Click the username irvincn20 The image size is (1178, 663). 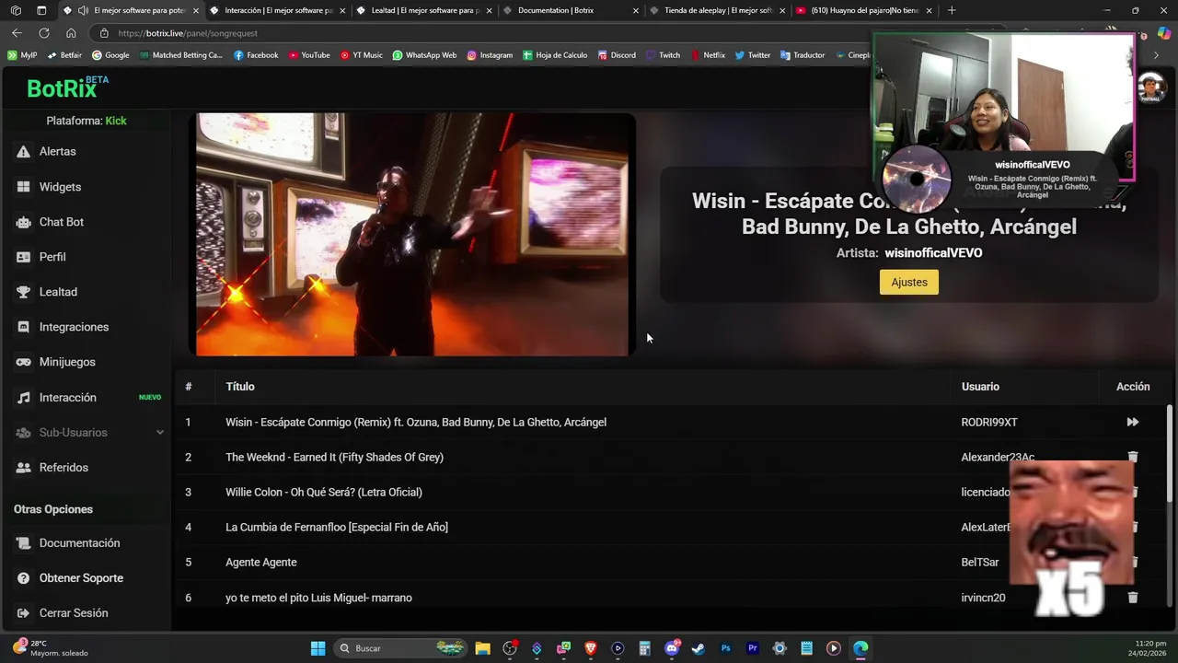[x=983, y=599]
